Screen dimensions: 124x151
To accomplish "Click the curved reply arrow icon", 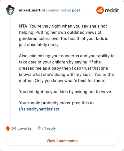I will pos(40,128).
